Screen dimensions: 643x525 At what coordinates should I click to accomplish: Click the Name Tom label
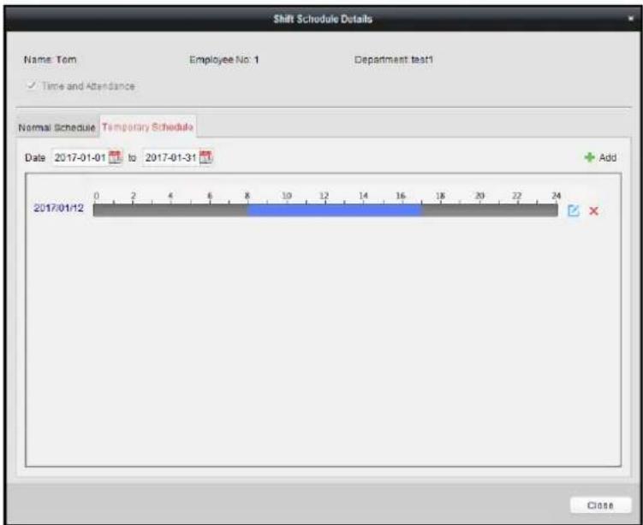[50, 59]
